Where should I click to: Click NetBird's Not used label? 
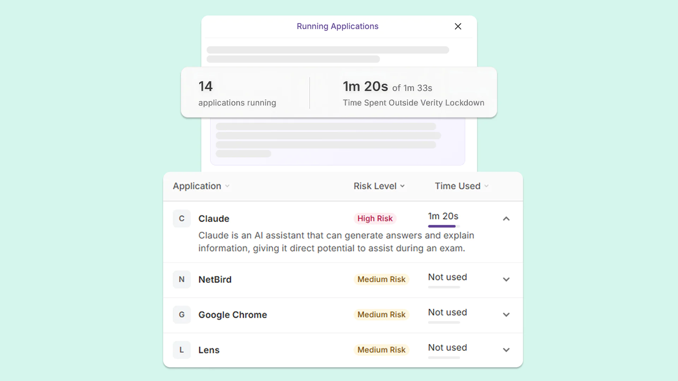pyautogui.click(x=447, y=277)
